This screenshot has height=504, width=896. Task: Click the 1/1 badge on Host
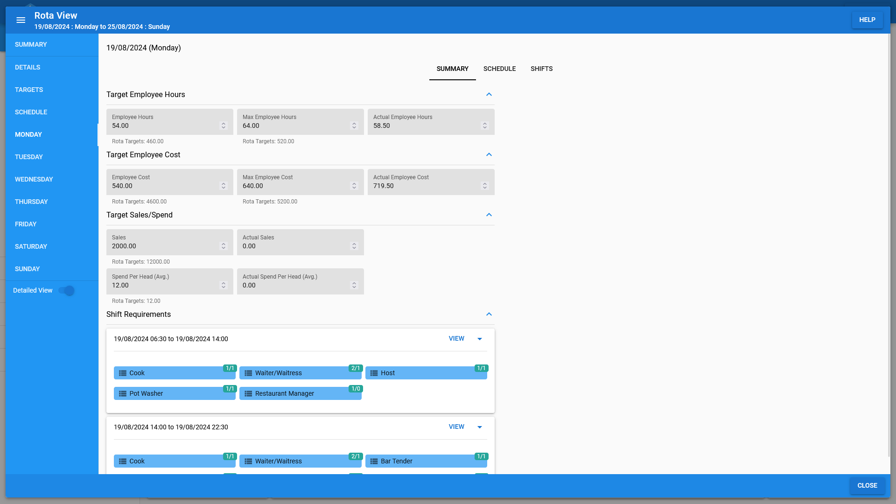(x=481, y=368)
